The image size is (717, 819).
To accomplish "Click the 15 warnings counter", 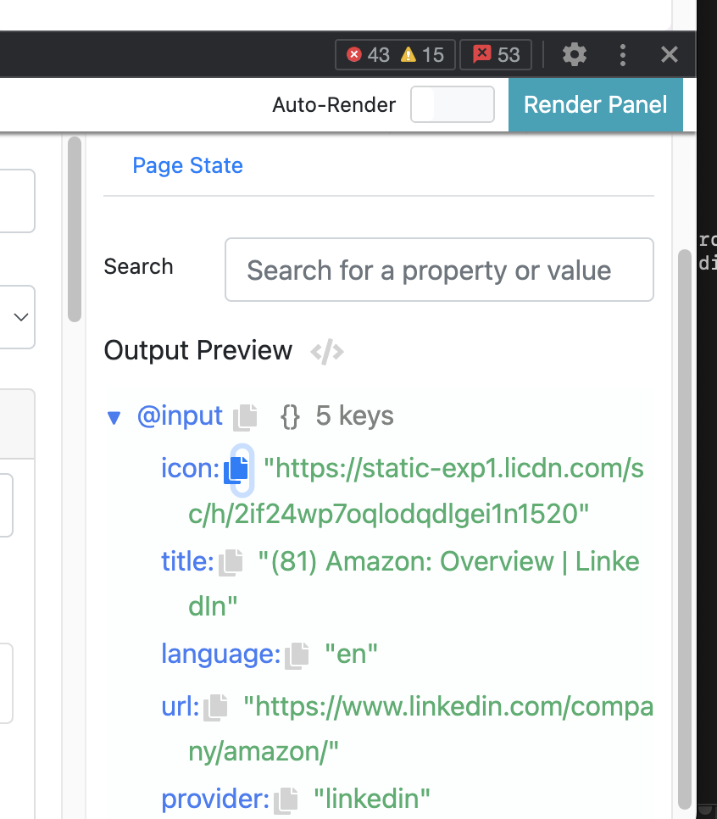I will pyautogui.click(x=422, y=54).
